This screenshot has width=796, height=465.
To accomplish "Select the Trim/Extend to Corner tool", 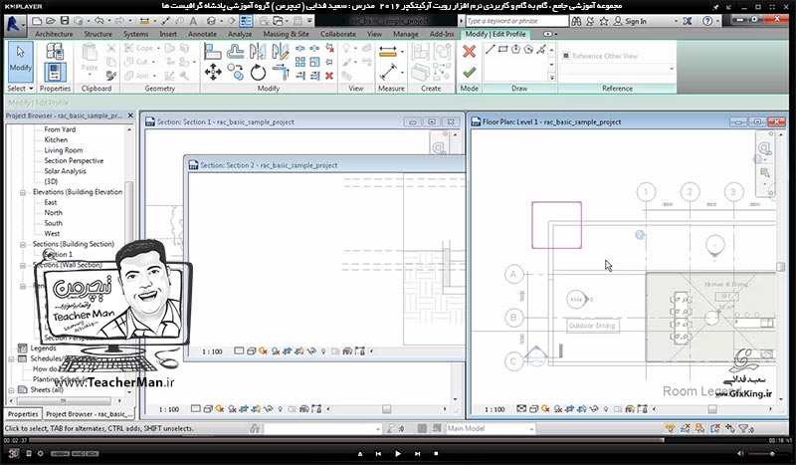I will coord(280,72).
